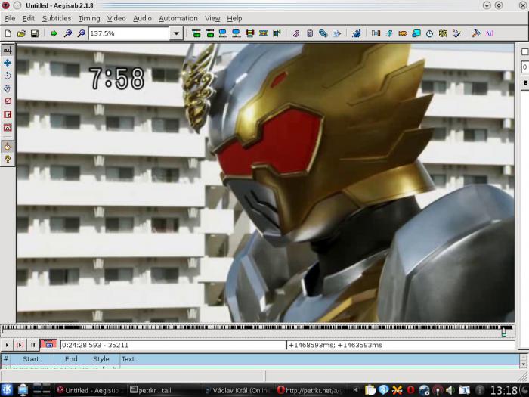
Task: Open a subtitles file with folder icon
Action: 21,33
